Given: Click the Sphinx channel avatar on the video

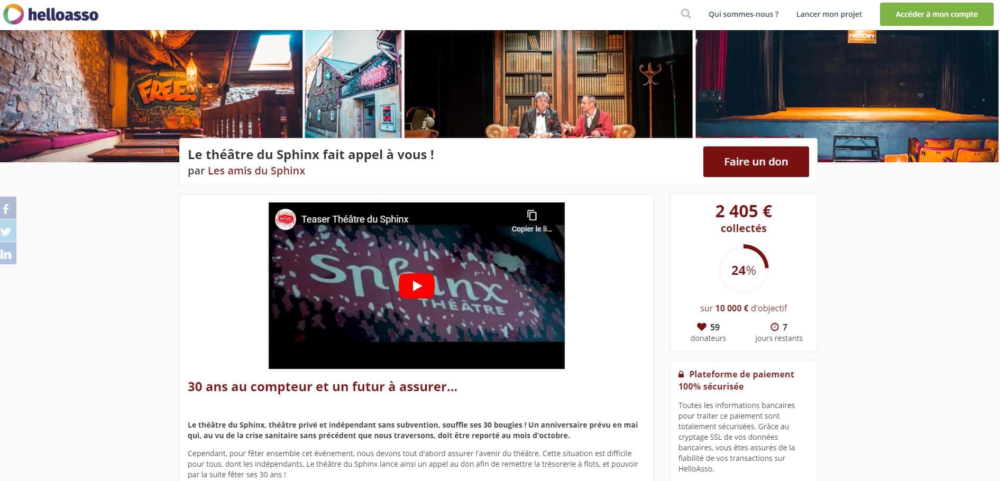Looking at the screenshot, I should coord(286,219).
